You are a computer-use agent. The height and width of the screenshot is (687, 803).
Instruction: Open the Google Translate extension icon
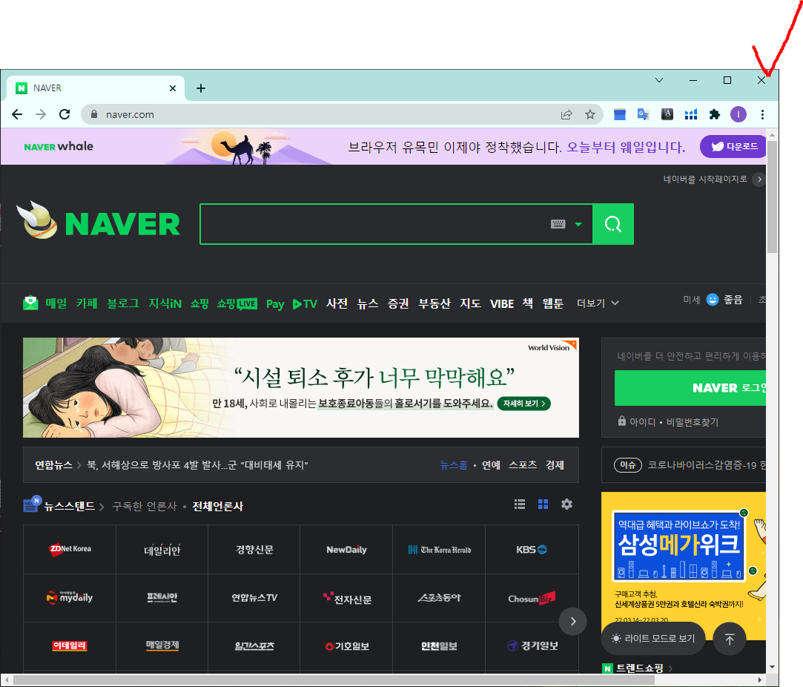point(644,114)
